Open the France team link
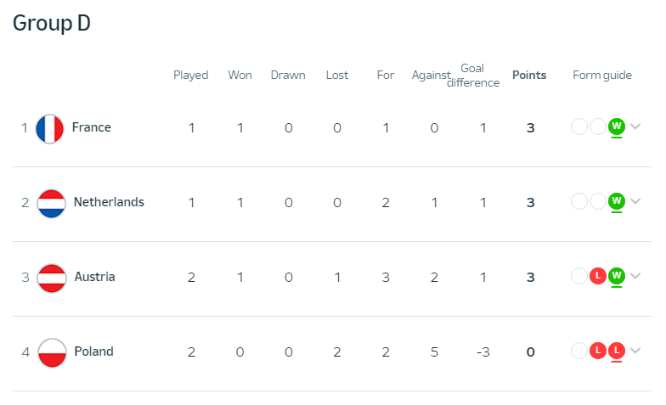This screenshot has width=666, height=405. pos(92,127)
